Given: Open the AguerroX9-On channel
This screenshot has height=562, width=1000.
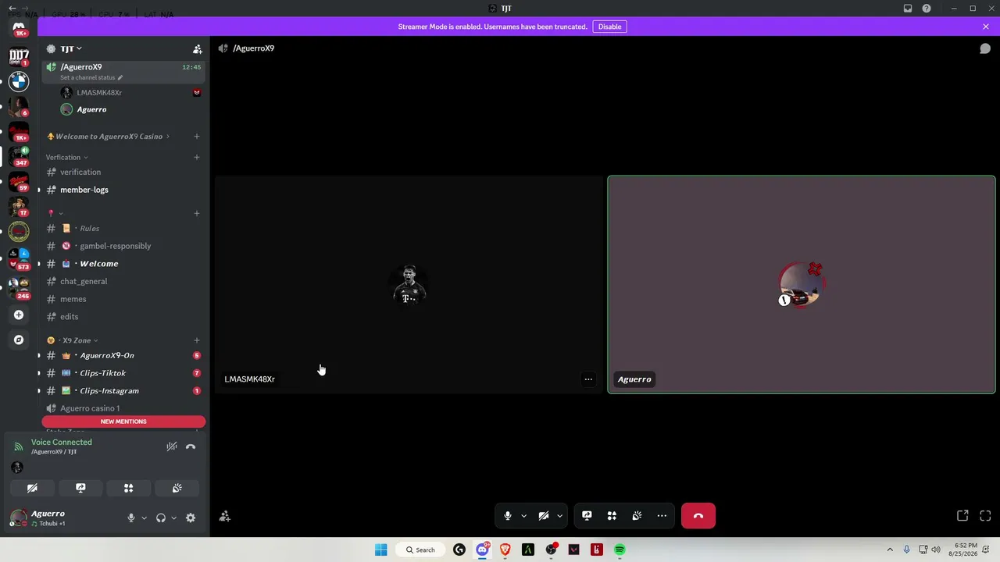Looking at the screenshot, I should tap(123, 356).
